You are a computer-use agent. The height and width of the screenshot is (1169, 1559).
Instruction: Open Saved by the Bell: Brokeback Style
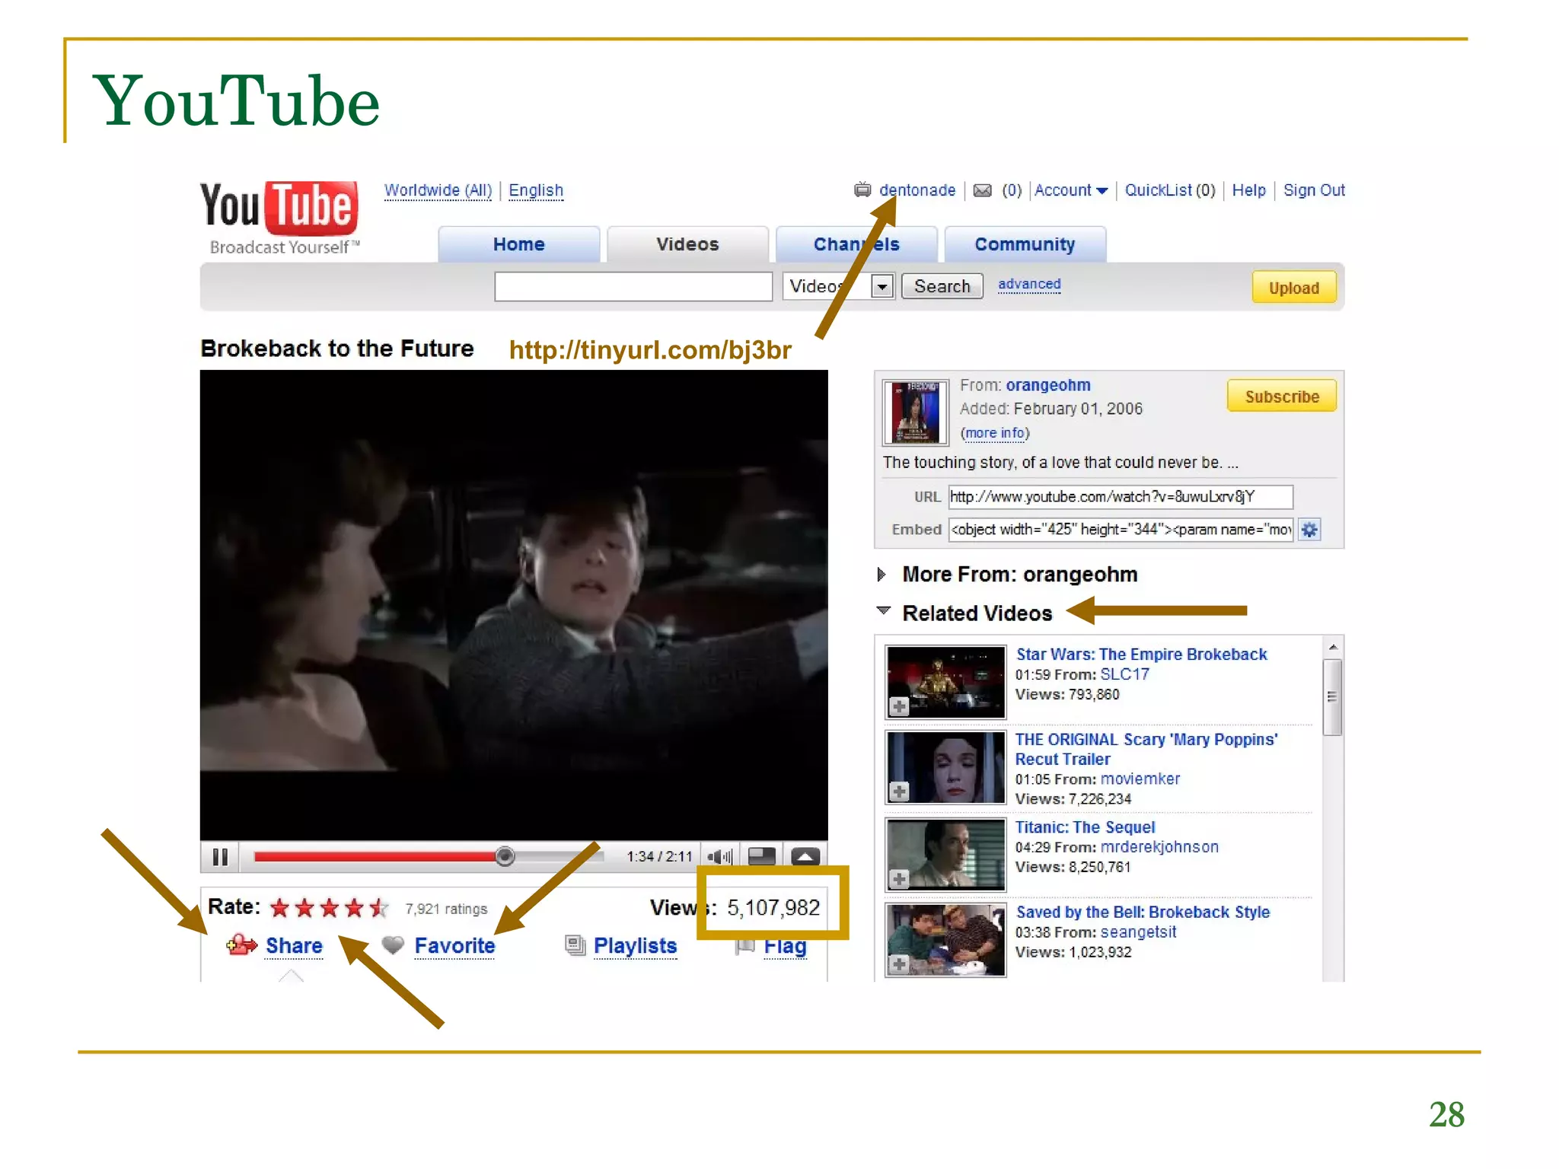(x=1143, y=912)
